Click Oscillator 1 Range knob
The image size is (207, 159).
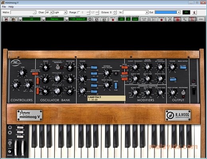click(45, 67)
